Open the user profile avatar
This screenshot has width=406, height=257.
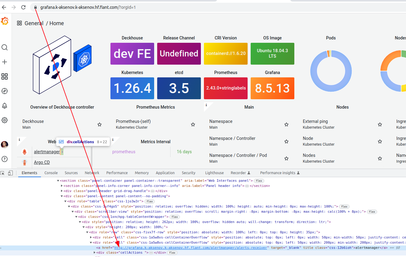(x=5, y=145)
